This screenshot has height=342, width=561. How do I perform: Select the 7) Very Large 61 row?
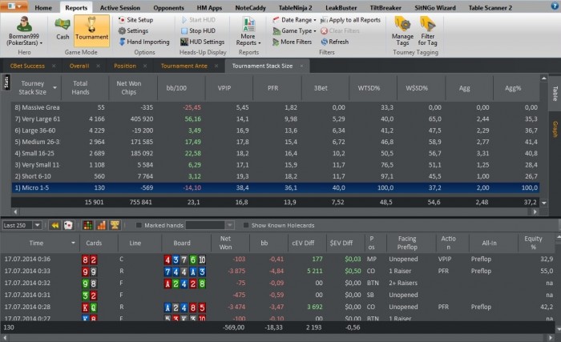(275, 119)
